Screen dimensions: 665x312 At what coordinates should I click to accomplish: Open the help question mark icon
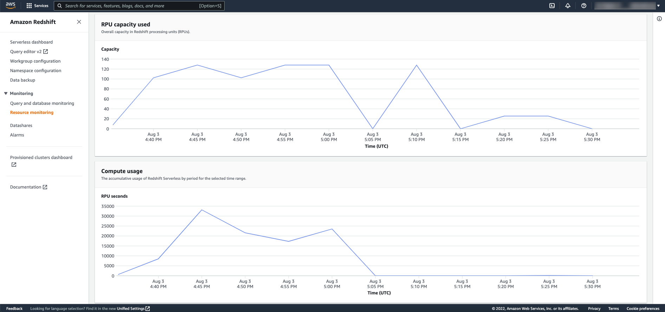[x=584, y=6]
